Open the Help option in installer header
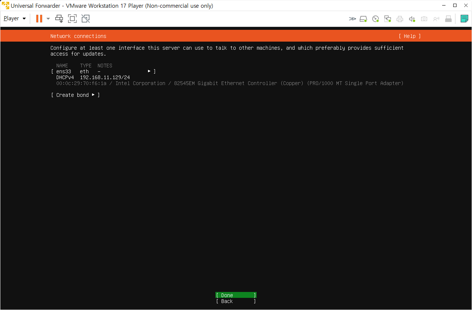472x310 pixels. pos(410,36)
